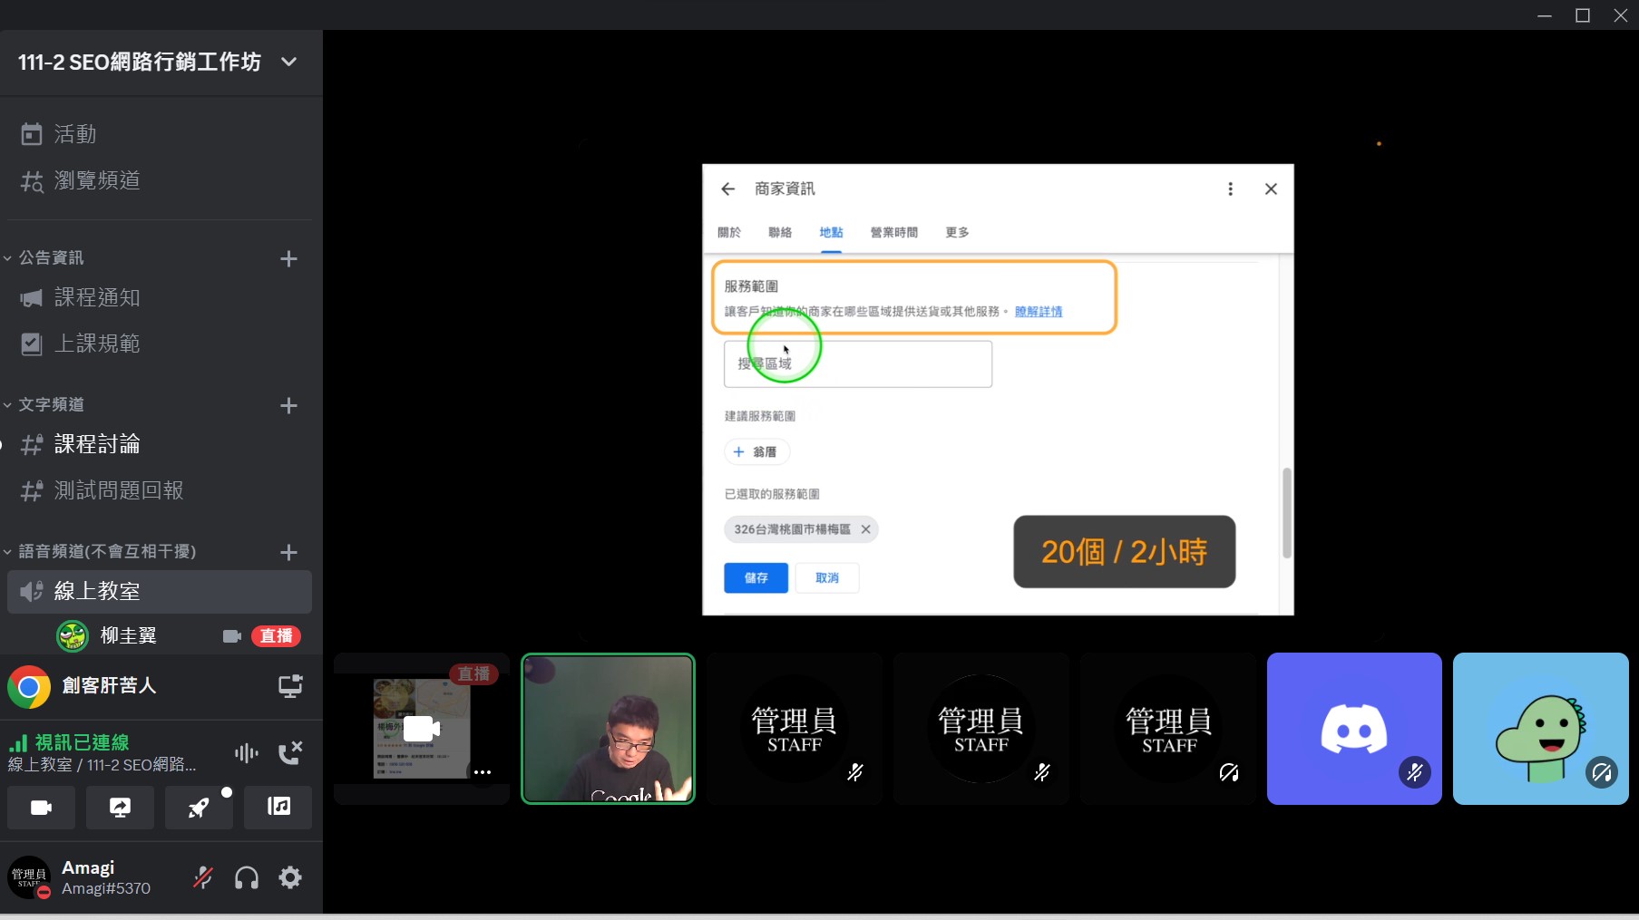Screen dimensions: 1639x920
Task: Add a channel to 公告資訊 category
Action: click(288, 258)
